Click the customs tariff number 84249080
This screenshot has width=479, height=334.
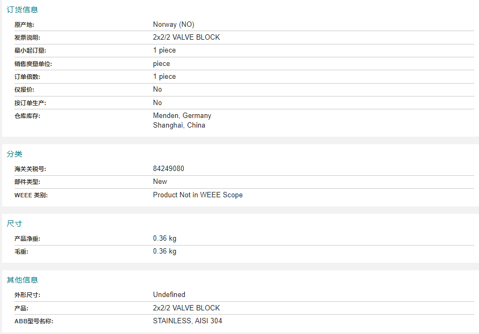169,169
